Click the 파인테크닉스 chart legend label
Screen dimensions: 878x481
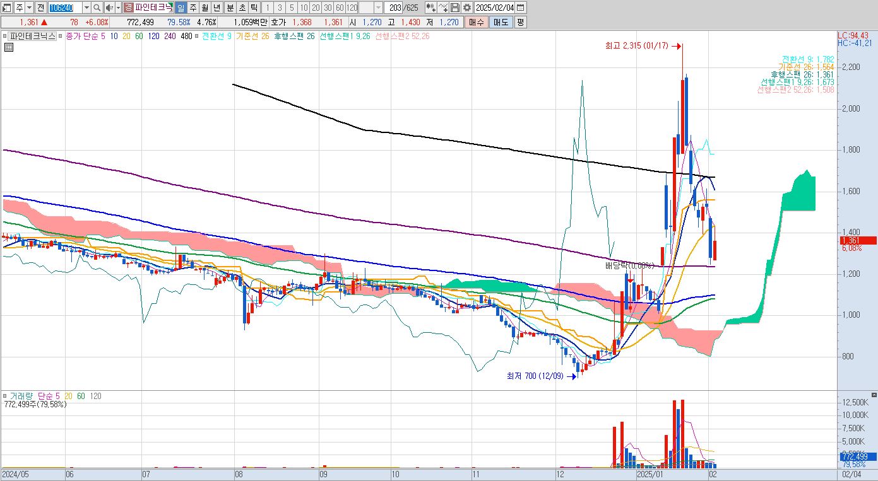[33, 37]
